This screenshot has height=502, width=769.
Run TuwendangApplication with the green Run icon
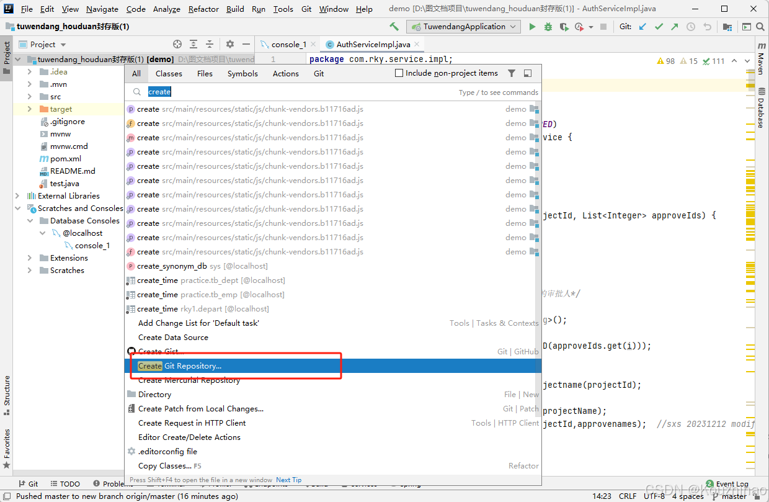[x=533, y=27]
